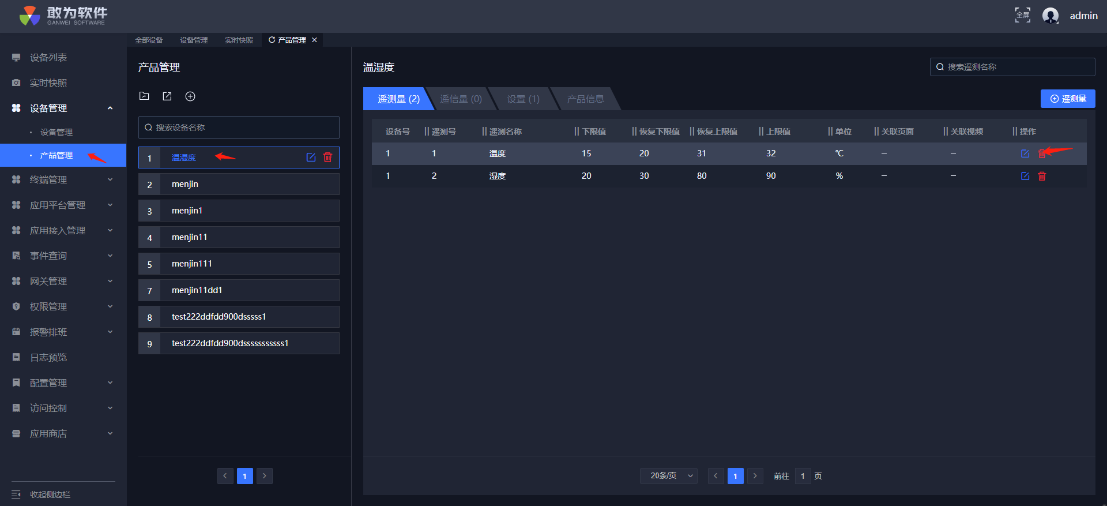
Task: Delete the 温度 telemetry row
Action: [x=1042, y=153]
